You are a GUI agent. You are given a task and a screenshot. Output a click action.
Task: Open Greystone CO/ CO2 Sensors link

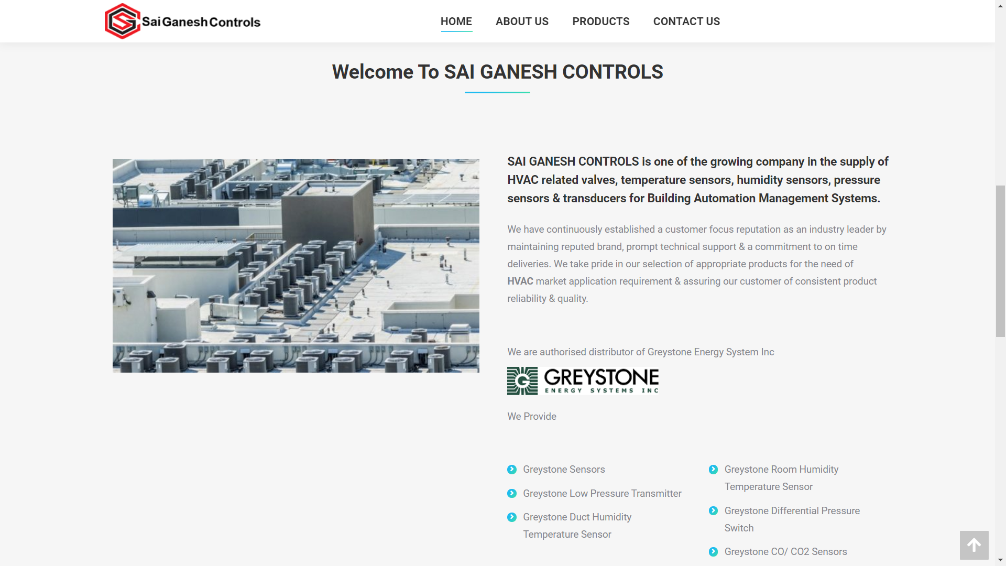(x=785, y=552)
